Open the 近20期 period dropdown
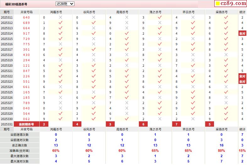This screenshot has width=247, height=165. click(65, 4)
